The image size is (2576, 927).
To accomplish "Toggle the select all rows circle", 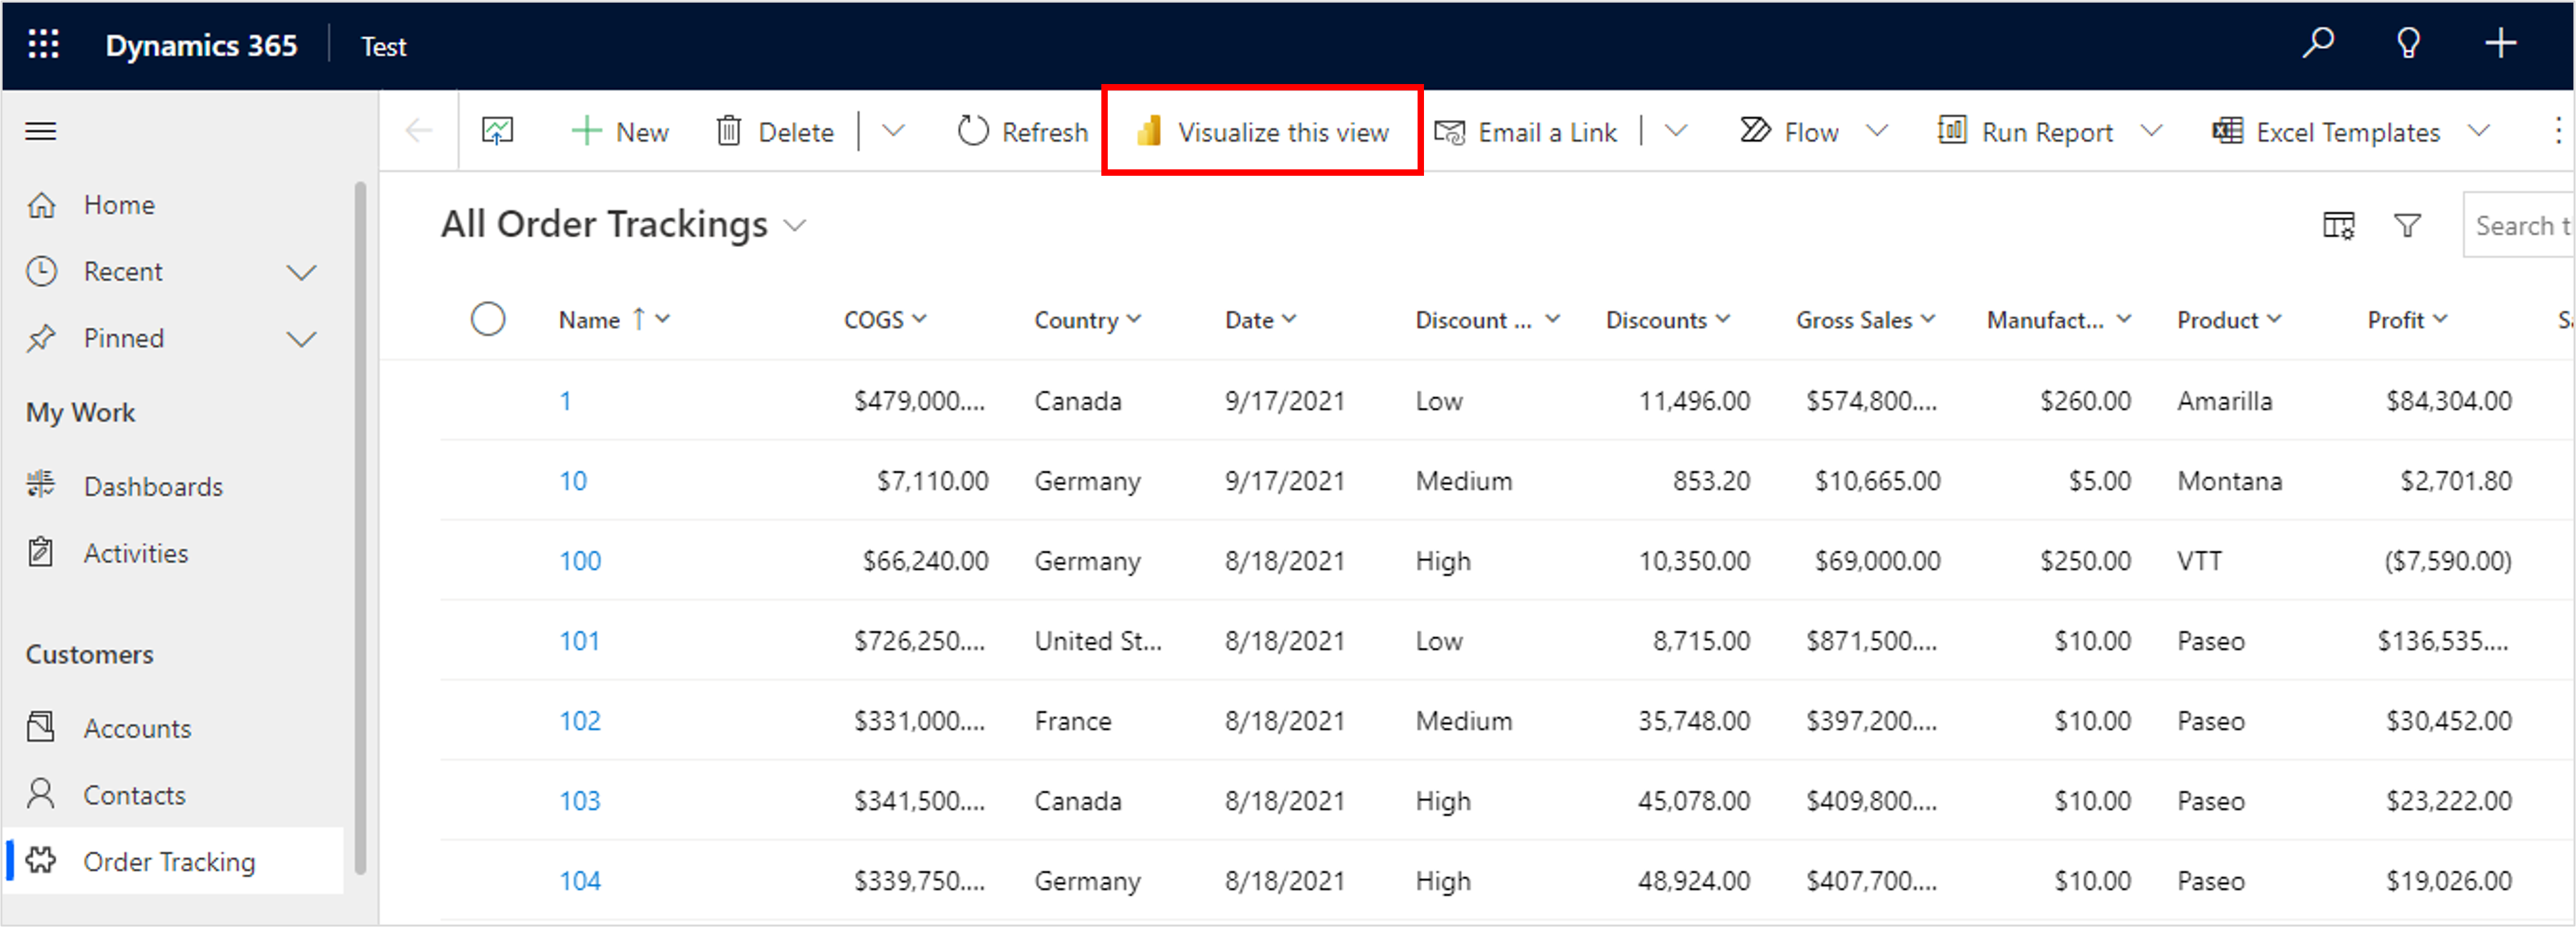I will point(488,319).
